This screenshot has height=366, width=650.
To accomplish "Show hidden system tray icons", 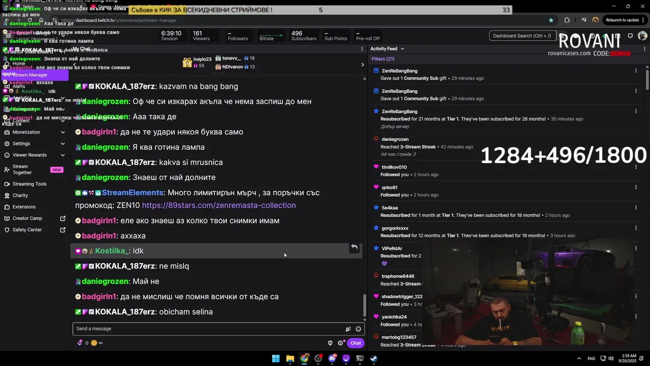I will tap(579, 358).
